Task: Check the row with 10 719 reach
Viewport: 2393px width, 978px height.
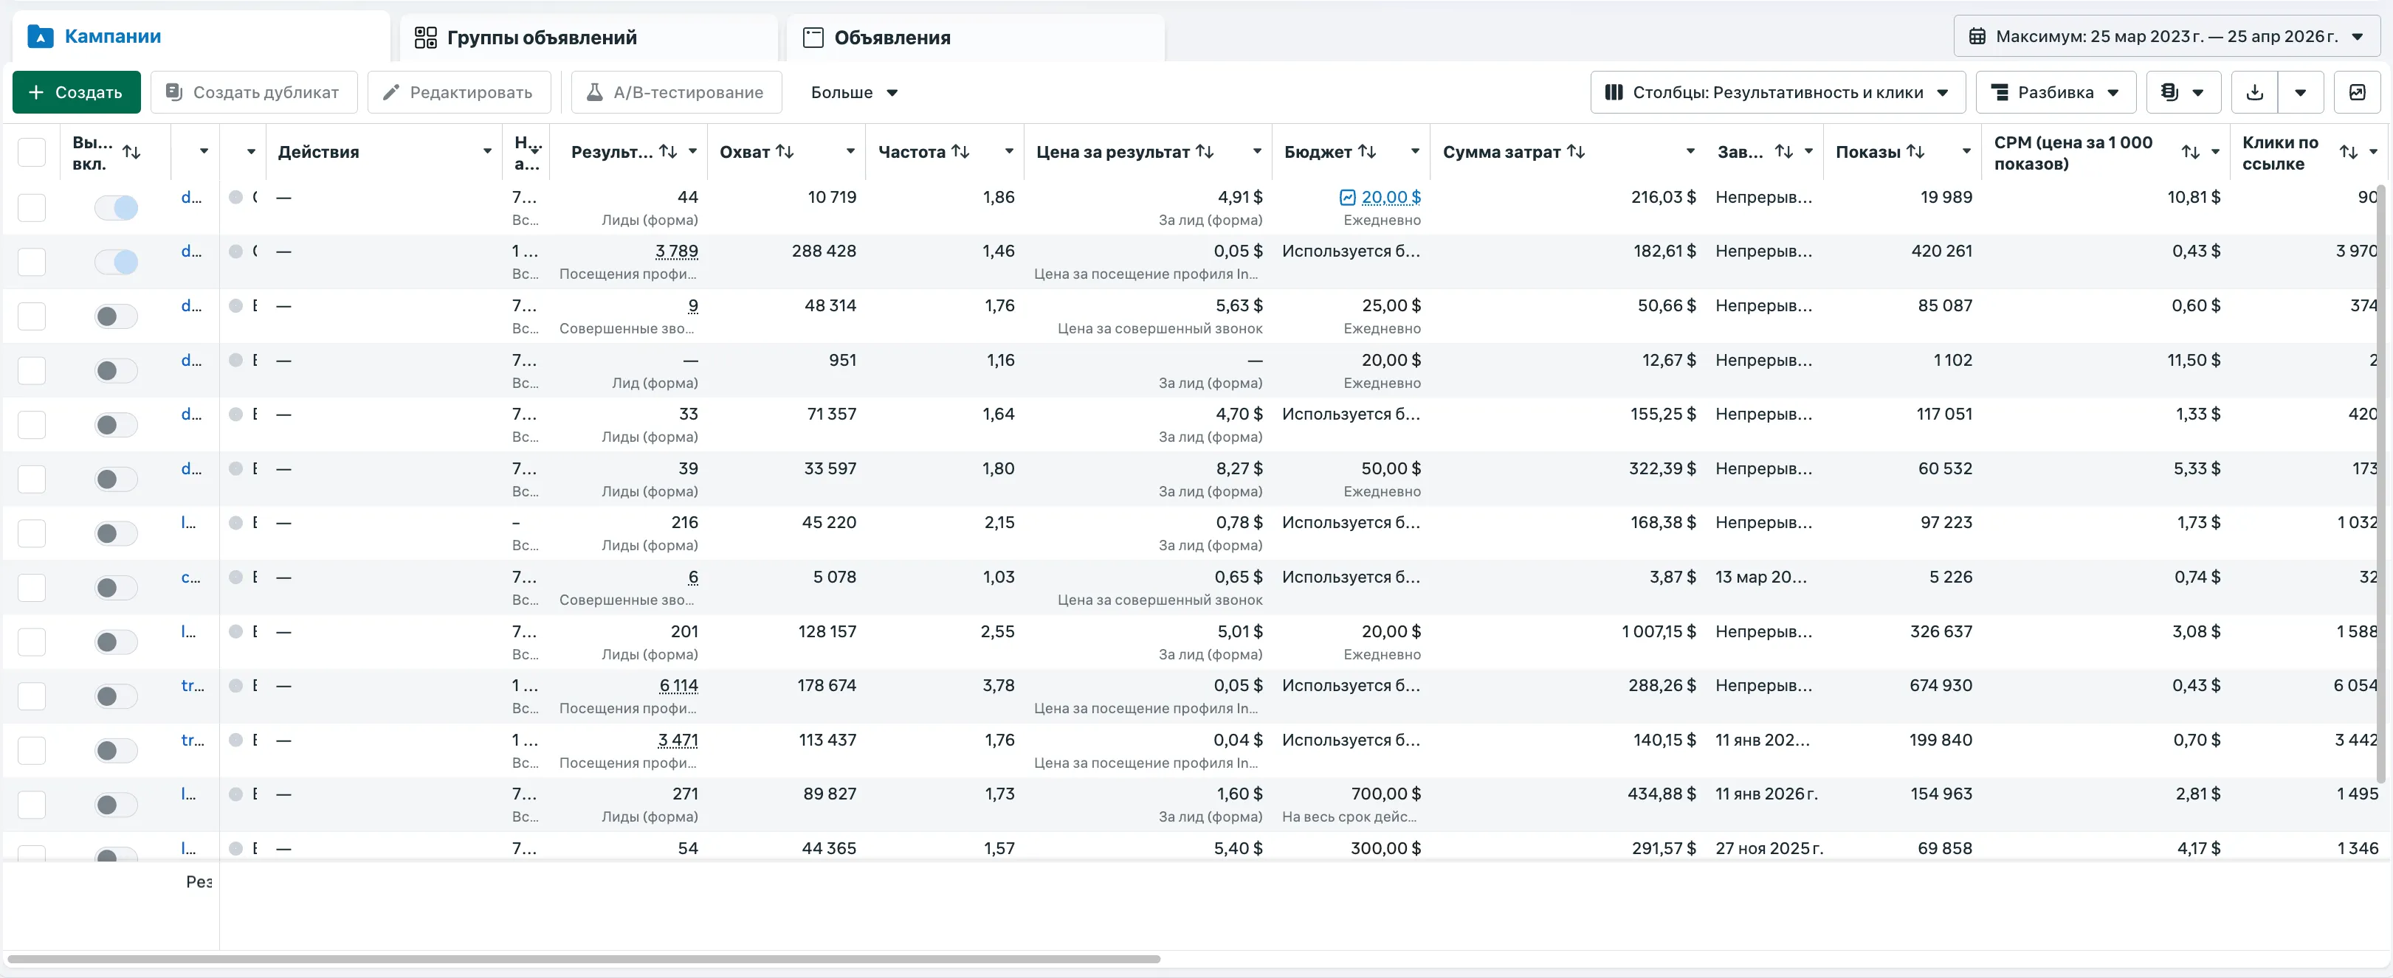Action: coord(32,208)
